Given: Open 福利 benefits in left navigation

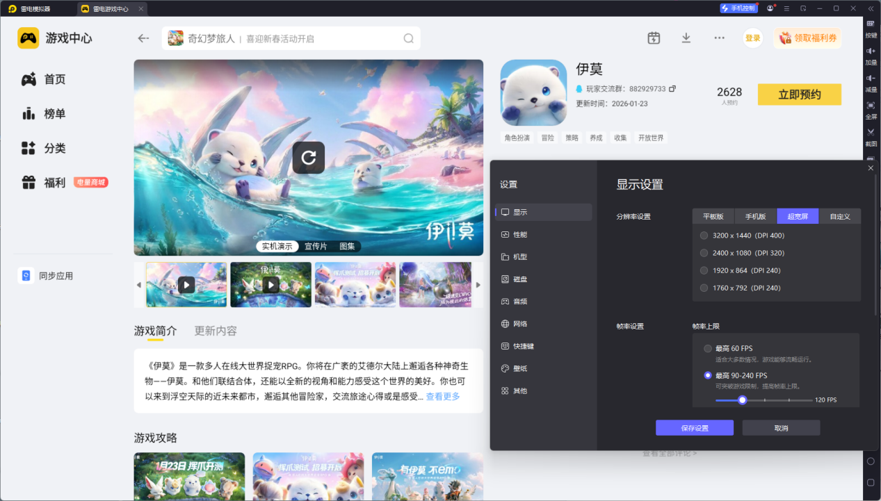Looking at the screenshot, I should pyautogui.click(x=43, y=183).
